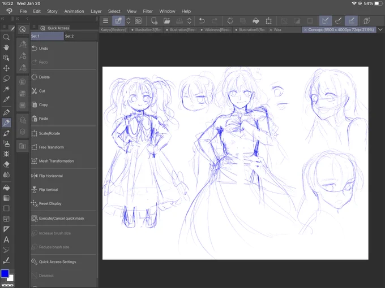Open the command bar hamburger menu

click(x=105, y=21)
